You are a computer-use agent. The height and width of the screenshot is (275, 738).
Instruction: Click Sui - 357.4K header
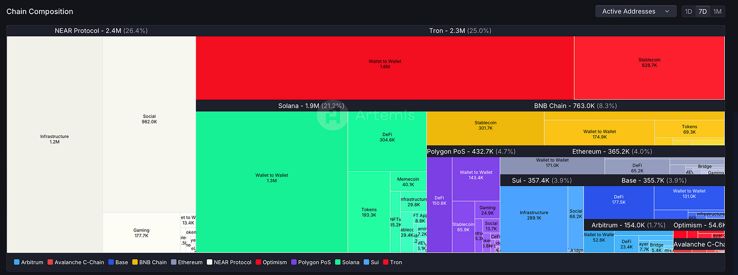pos(542,180)
